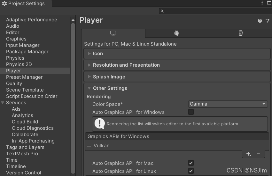Image resolution: width=272 pixels, height=176 pixels.
Task: Open the window kebab options menu
Action: point(261,3)
